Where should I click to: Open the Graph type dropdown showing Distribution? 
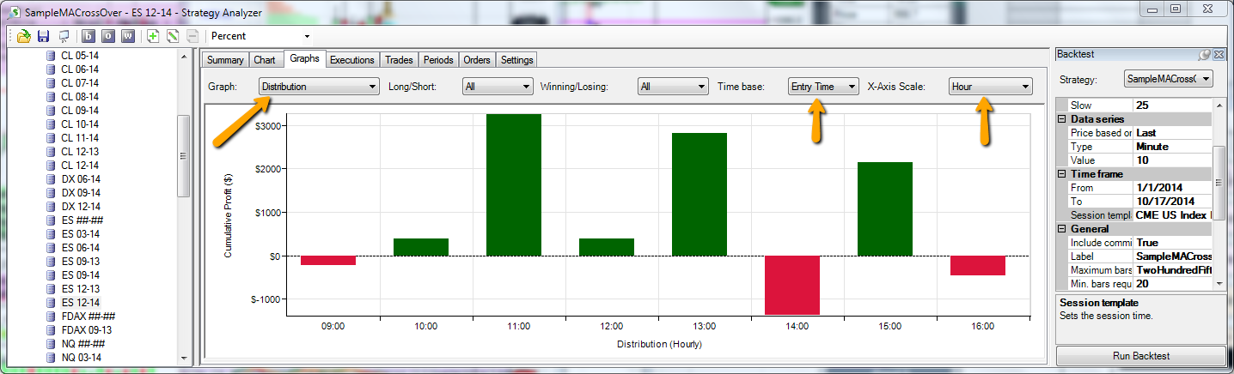click(x=319, y=87)
